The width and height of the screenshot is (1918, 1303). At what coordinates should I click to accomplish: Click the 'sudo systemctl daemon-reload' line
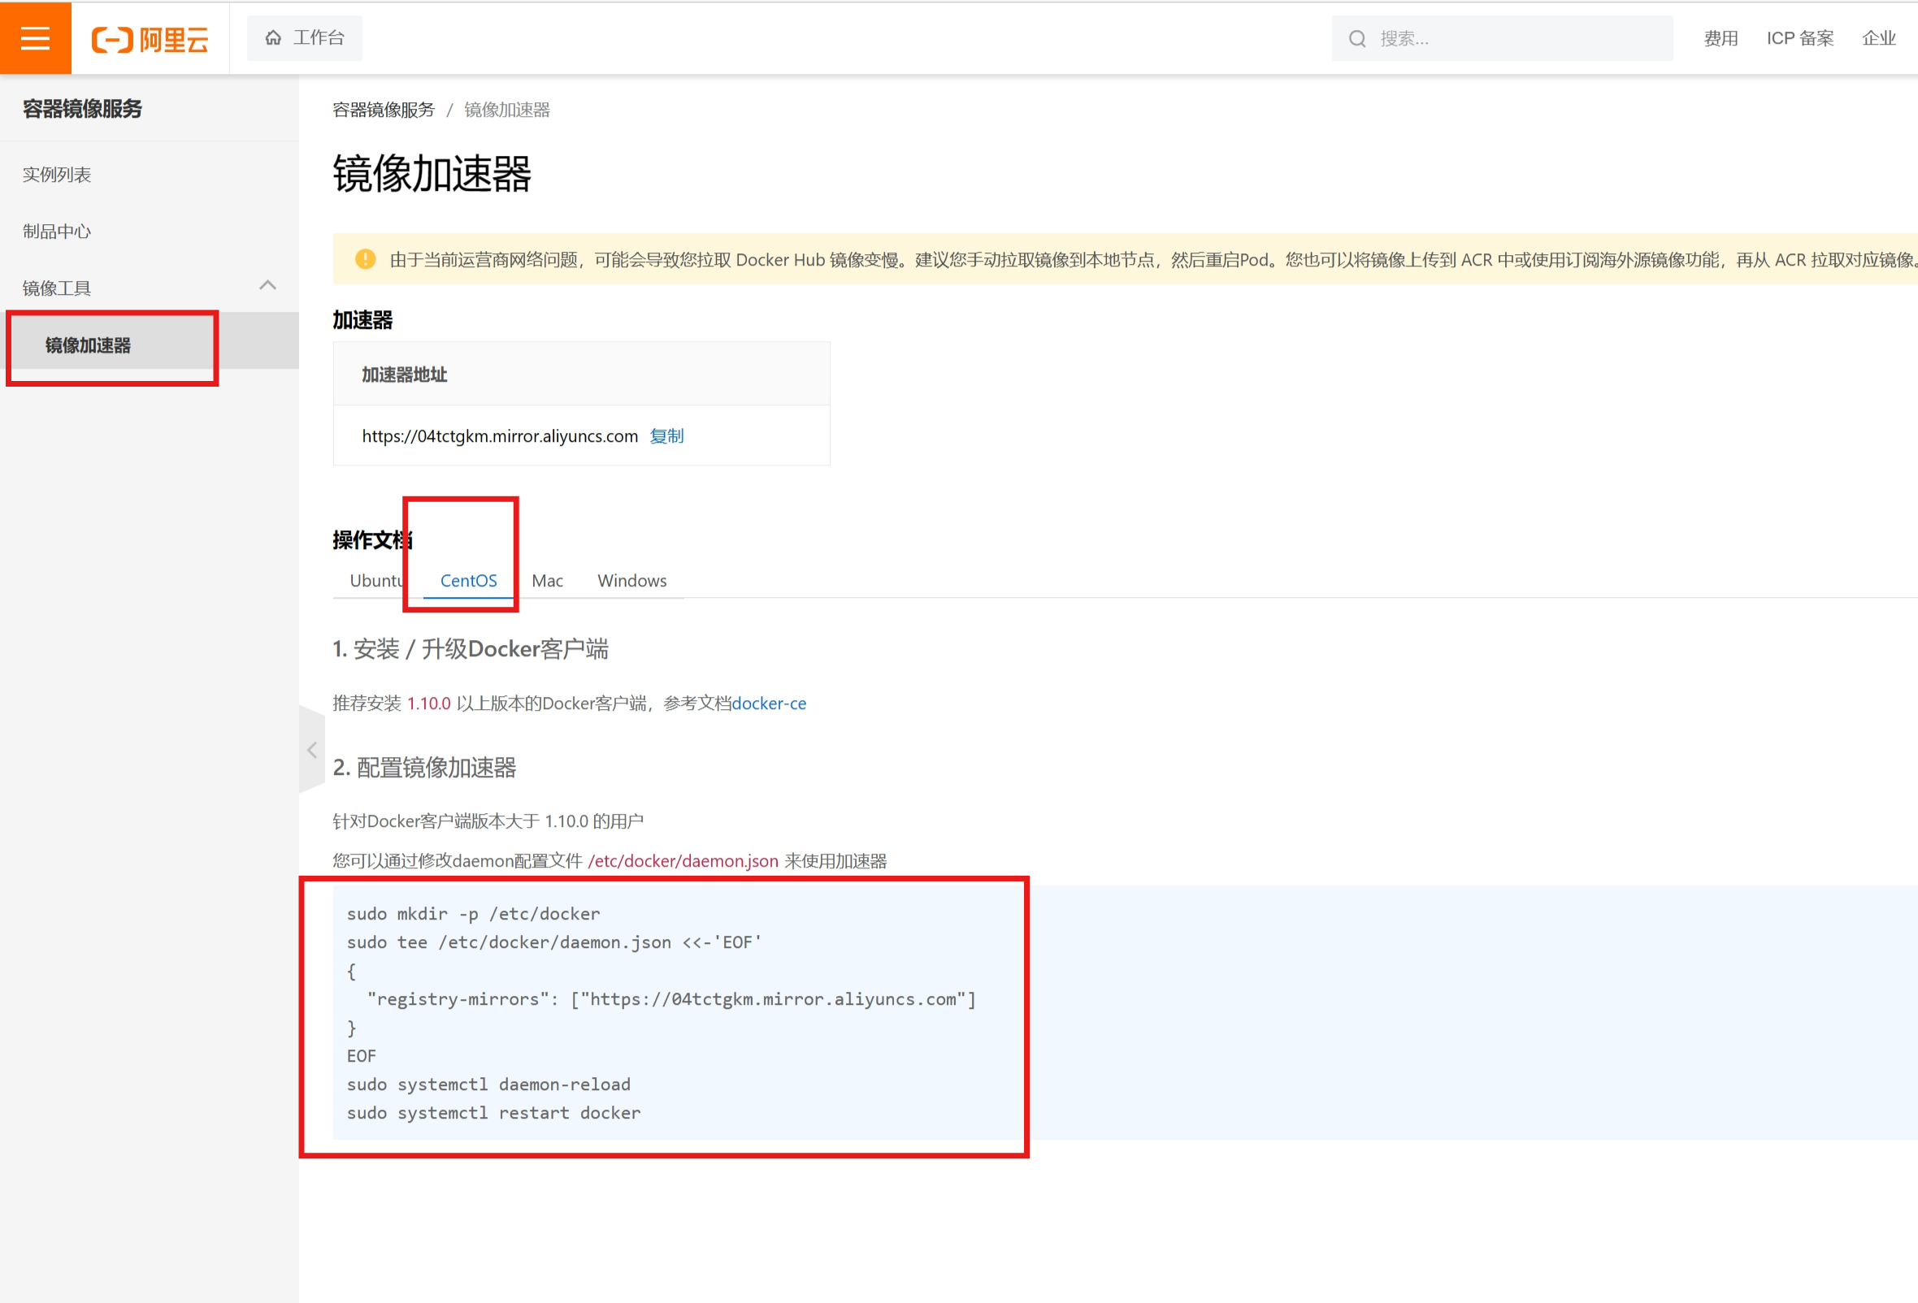point(488,1084)
